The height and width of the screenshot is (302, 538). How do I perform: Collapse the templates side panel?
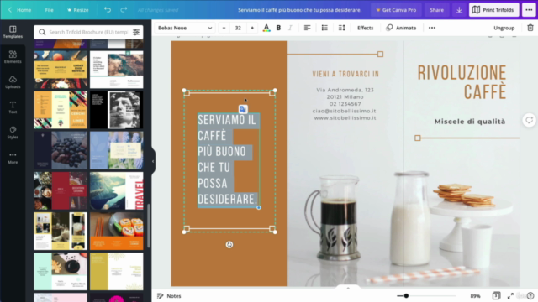(153, 161)
